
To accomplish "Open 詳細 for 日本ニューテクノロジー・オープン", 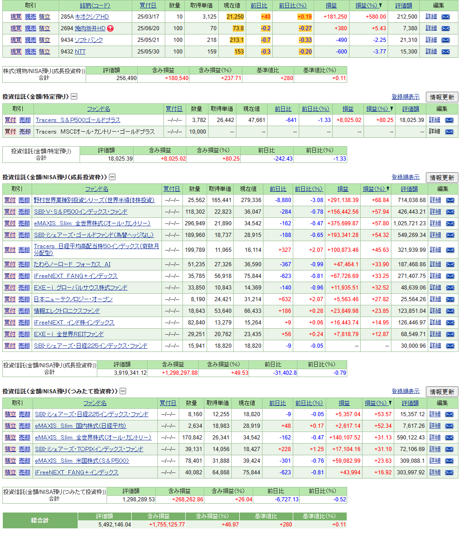I will click(435, 299).
